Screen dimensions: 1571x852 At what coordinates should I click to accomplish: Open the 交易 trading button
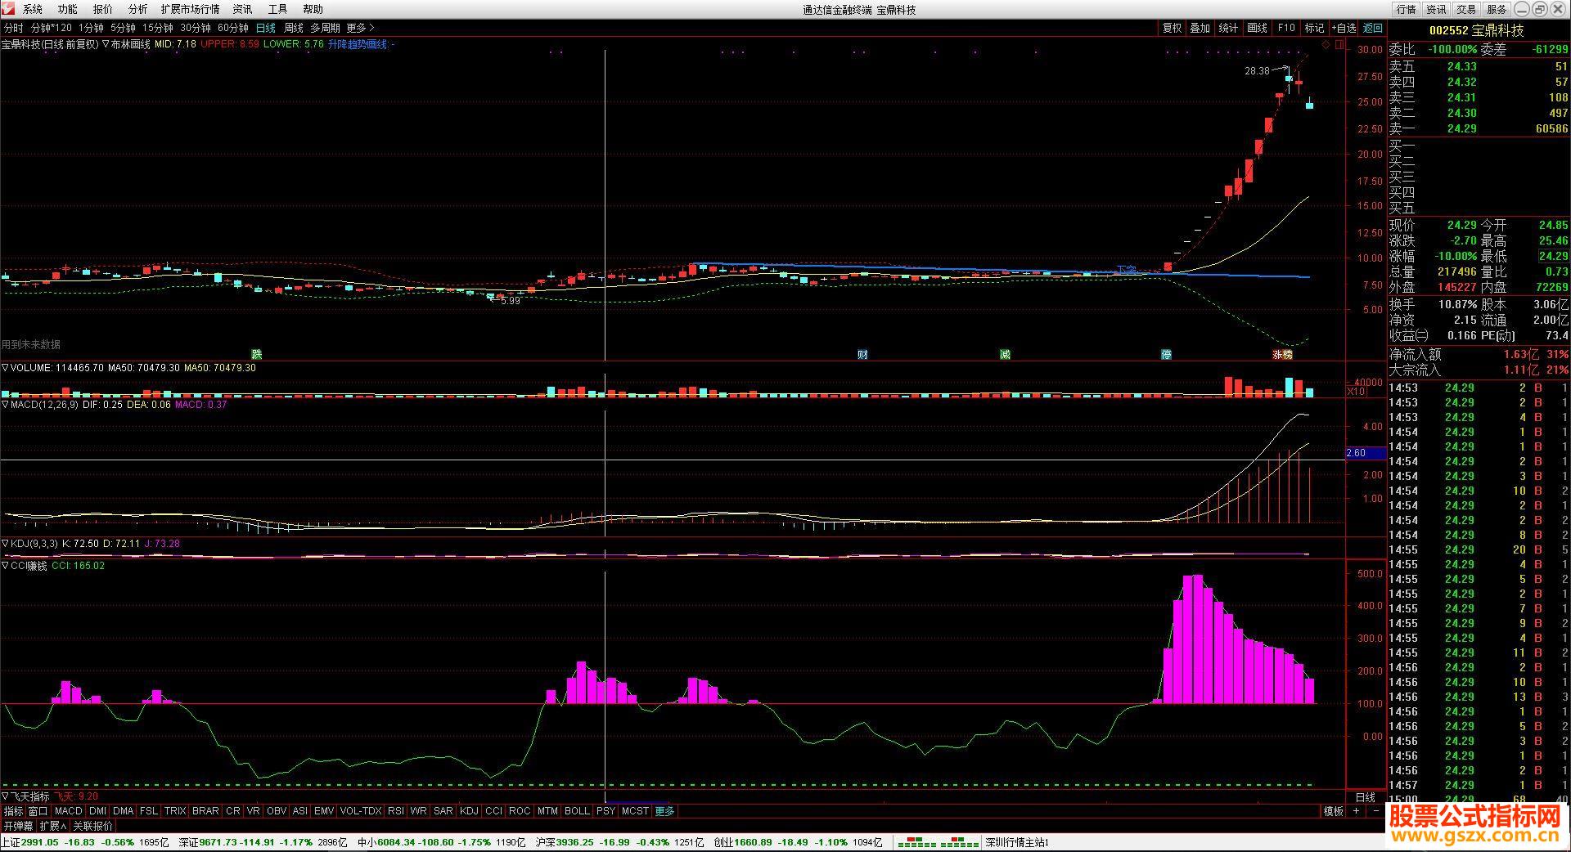coord(1466,9)
